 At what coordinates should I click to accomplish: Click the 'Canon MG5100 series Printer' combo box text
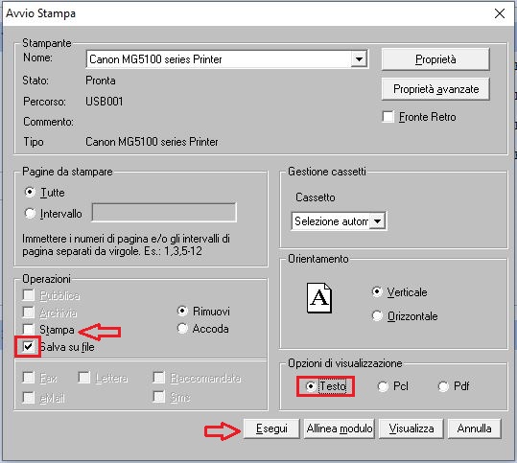(155, 59)
